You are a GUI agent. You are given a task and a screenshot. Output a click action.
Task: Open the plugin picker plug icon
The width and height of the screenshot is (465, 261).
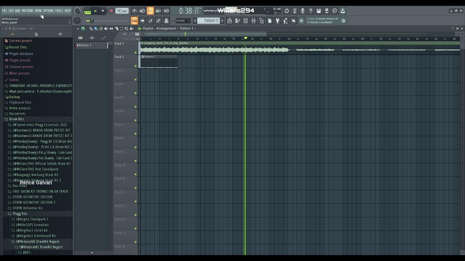click(277, 21)
